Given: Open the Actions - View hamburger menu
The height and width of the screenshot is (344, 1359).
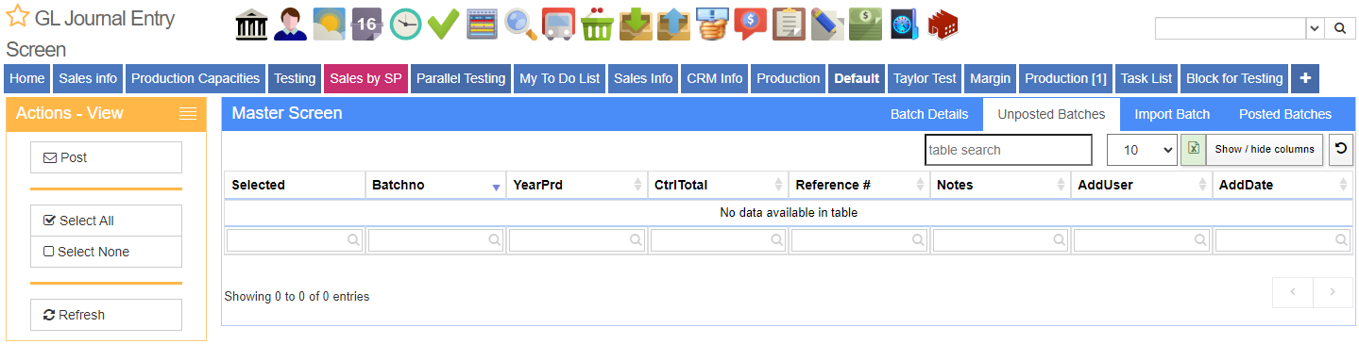Looking at the screenshot, I should pyautogui.click(x=188, y=114).
